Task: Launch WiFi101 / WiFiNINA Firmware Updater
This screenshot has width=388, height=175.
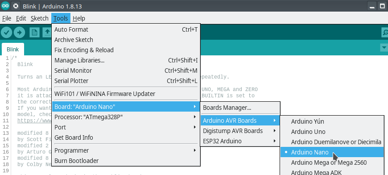Action: [x=126, y=94]
